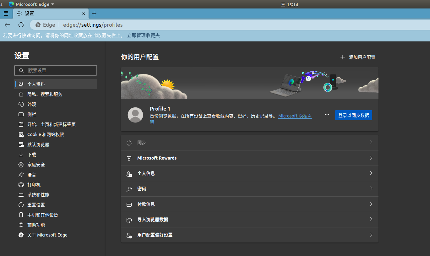Image resolution: width=430 pixels, height=256 pixels.
Task: Click the 搜索设置 search field
Action: (x=56, y=70)
